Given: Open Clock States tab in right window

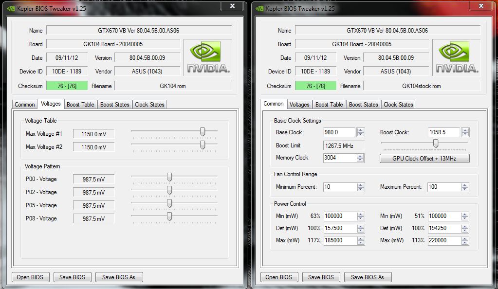Looking at the screenshot, I should (x=398, y=105).
